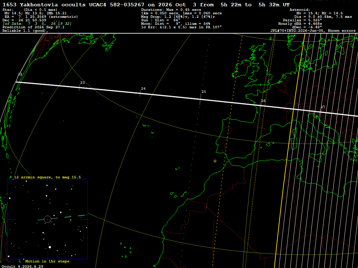358x268 pixels.
Task: Click the Occult 4.2026.8.29 version text
Action: point(22,266)
